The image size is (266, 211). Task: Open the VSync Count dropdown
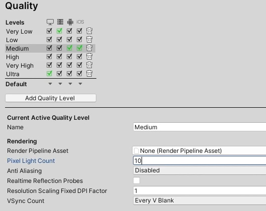point(200,200)
